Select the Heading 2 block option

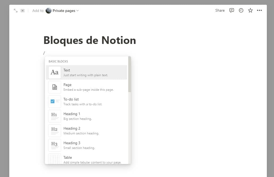pyautogui.click(x=87, y=131)
